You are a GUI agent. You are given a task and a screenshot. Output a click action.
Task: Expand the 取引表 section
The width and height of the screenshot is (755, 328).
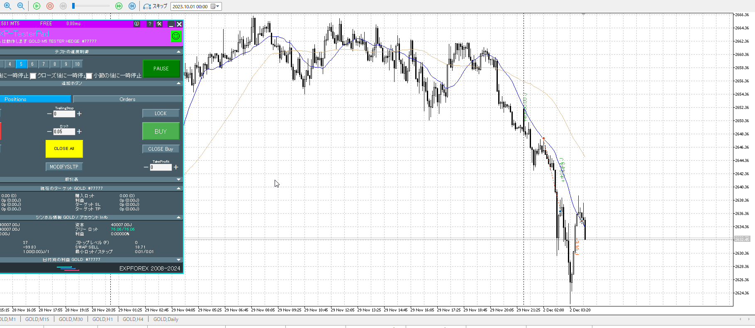[x=179, y=179]
